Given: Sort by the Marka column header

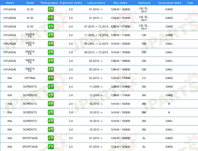Looking at the screenshot, I should [10, 3].
